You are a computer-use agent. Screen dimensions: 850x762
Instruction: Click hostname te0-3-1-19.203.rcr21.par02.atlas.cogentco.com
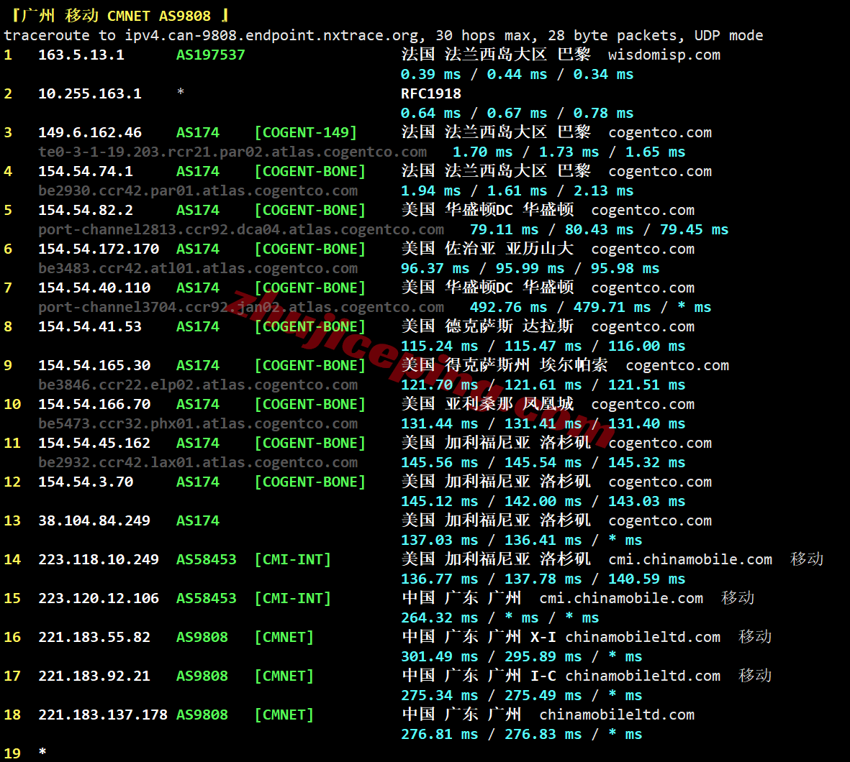coord(232,152)
